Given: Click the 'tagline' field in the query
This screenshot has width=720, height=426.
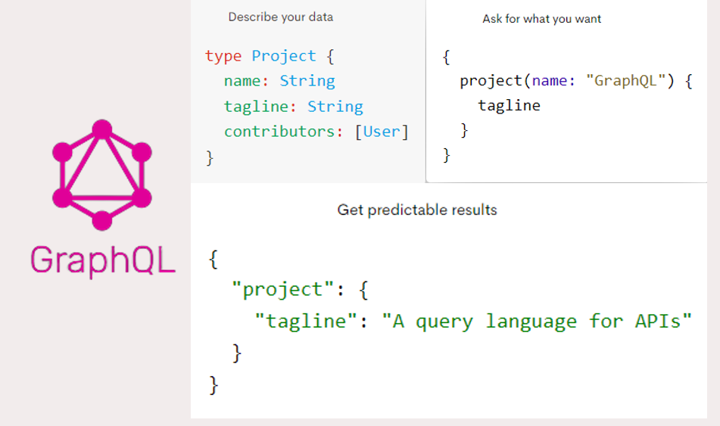Looking at the screenshot, I should point(509,106).
